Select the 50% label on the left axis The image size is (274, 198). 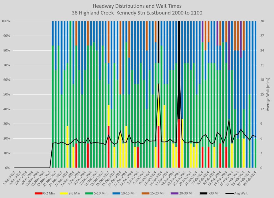point(6,94)
